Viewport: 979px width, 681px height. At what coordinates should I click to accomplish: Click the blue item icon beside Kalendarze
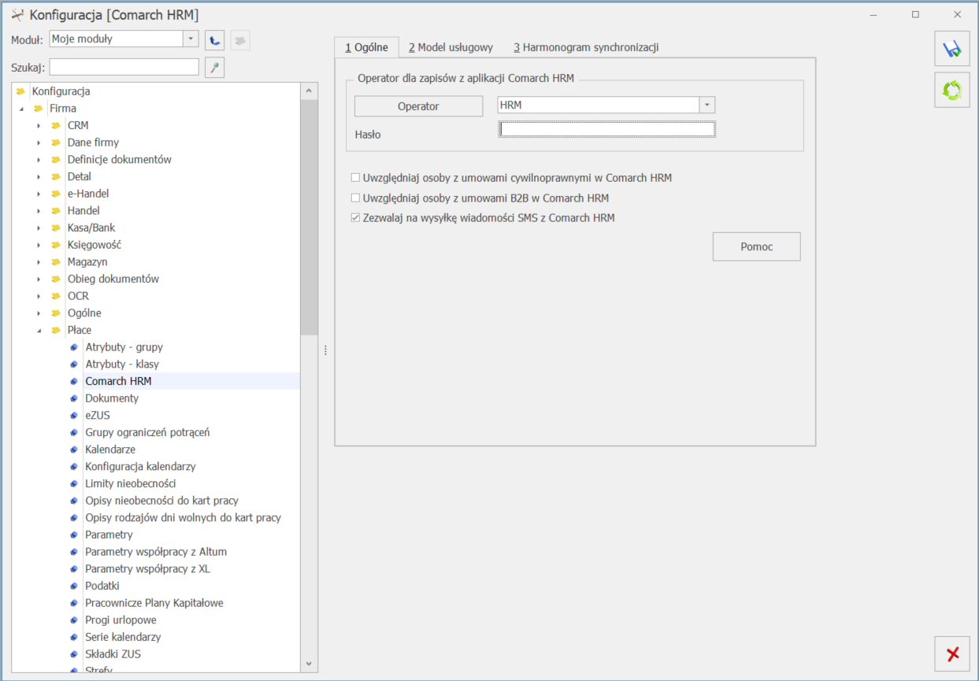coord(74,450)
